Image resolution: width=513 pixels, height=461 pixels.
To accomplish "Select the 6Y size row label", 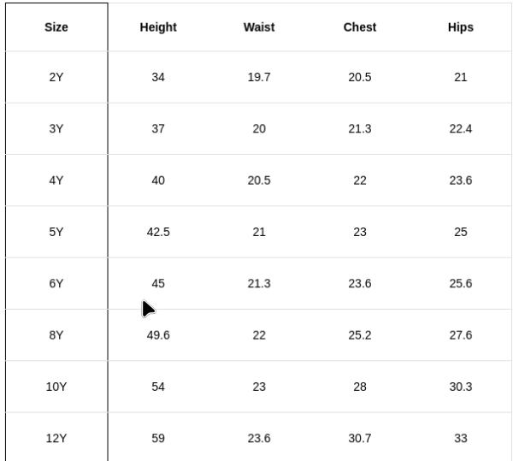I will click(56, 283).
